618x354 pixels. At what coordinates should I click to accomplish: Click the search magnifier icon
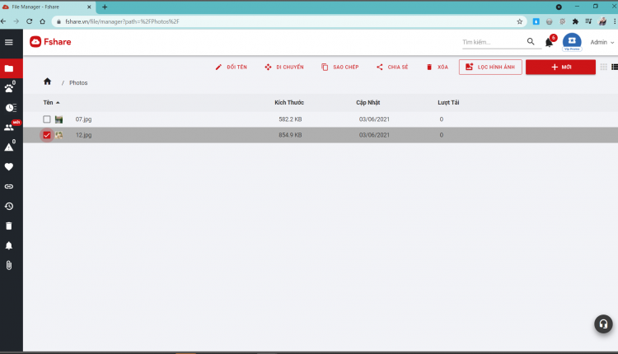point(531,41)
